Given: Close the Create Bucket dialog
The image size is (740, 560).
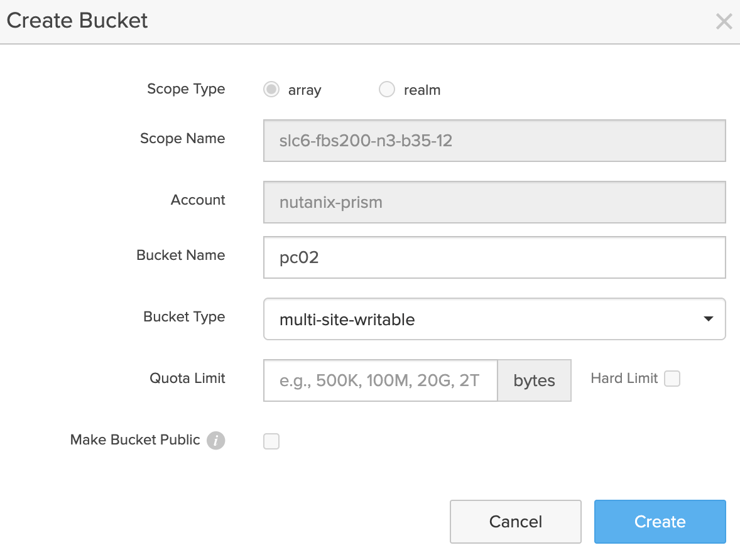Looking at the screenshot, I should (724, 22).
